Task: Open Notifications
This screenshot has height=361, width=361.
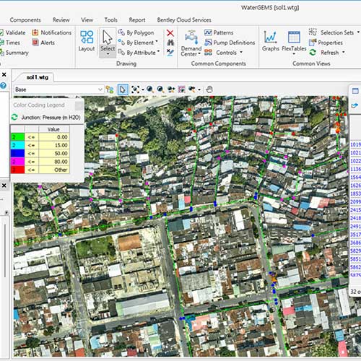Action: click(x=52, y=32)
